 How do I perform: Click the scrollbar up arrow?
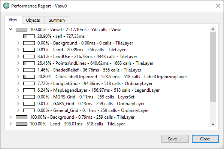[x=213, y=29]
